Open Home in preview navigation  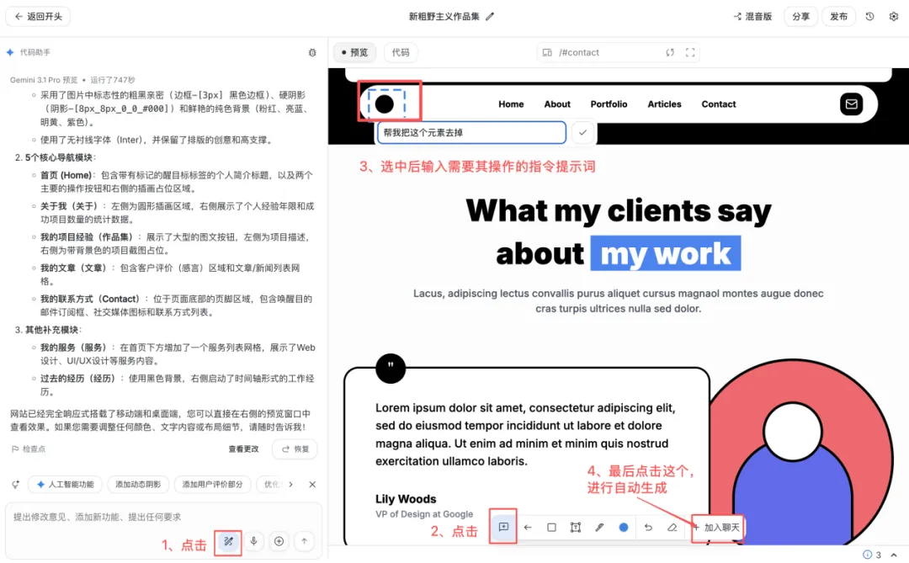[511, 104]
